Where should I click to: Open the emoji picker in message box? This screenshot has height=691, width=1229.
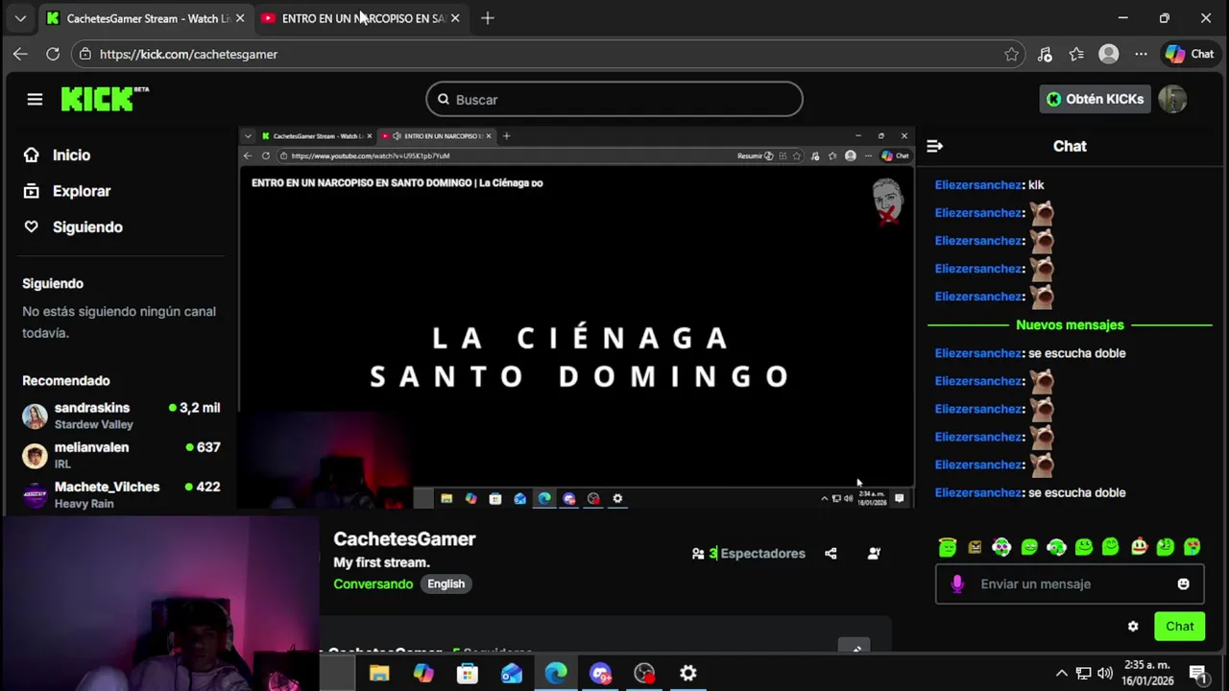click(1183, 584)
